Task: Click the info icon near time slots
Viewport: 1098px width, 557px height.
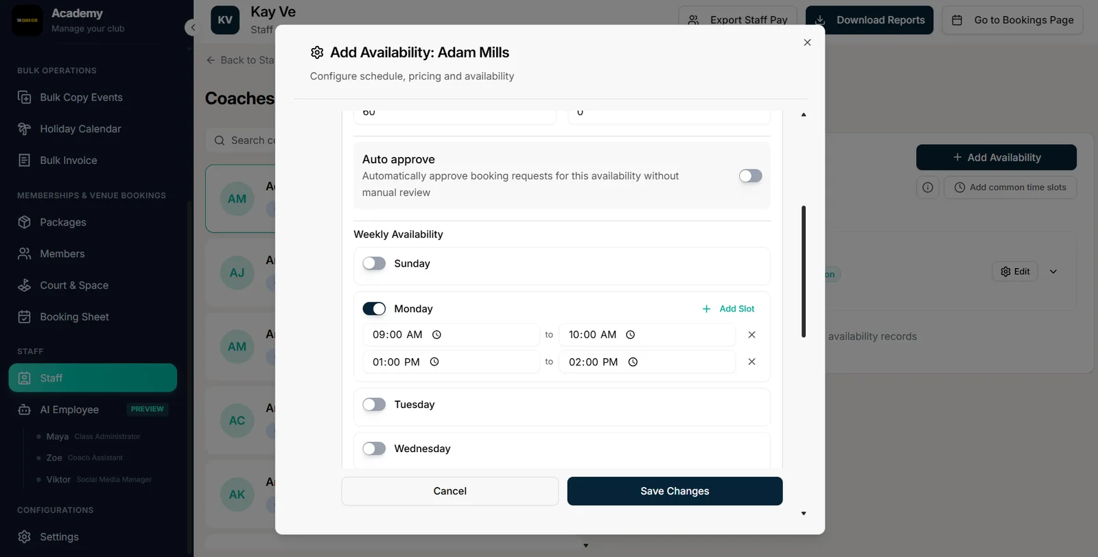Action: click(x=928, y=187)
